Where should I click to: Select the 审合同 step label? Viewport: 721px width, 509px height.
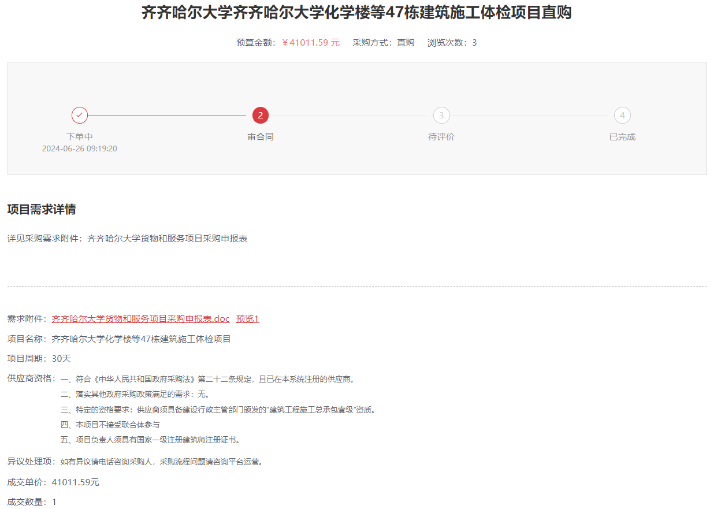click(x=261, y=137)
